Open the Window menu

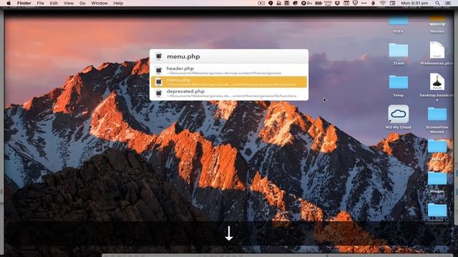click(99, 3)
